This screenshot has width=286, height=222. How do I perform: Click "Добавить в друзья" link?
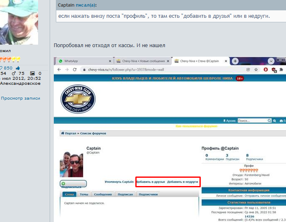point(151,182)
